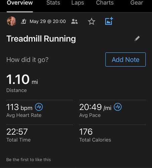Open the Charts tab
The width and height of the screenshot is (152, 168).
tap(105, 3)
